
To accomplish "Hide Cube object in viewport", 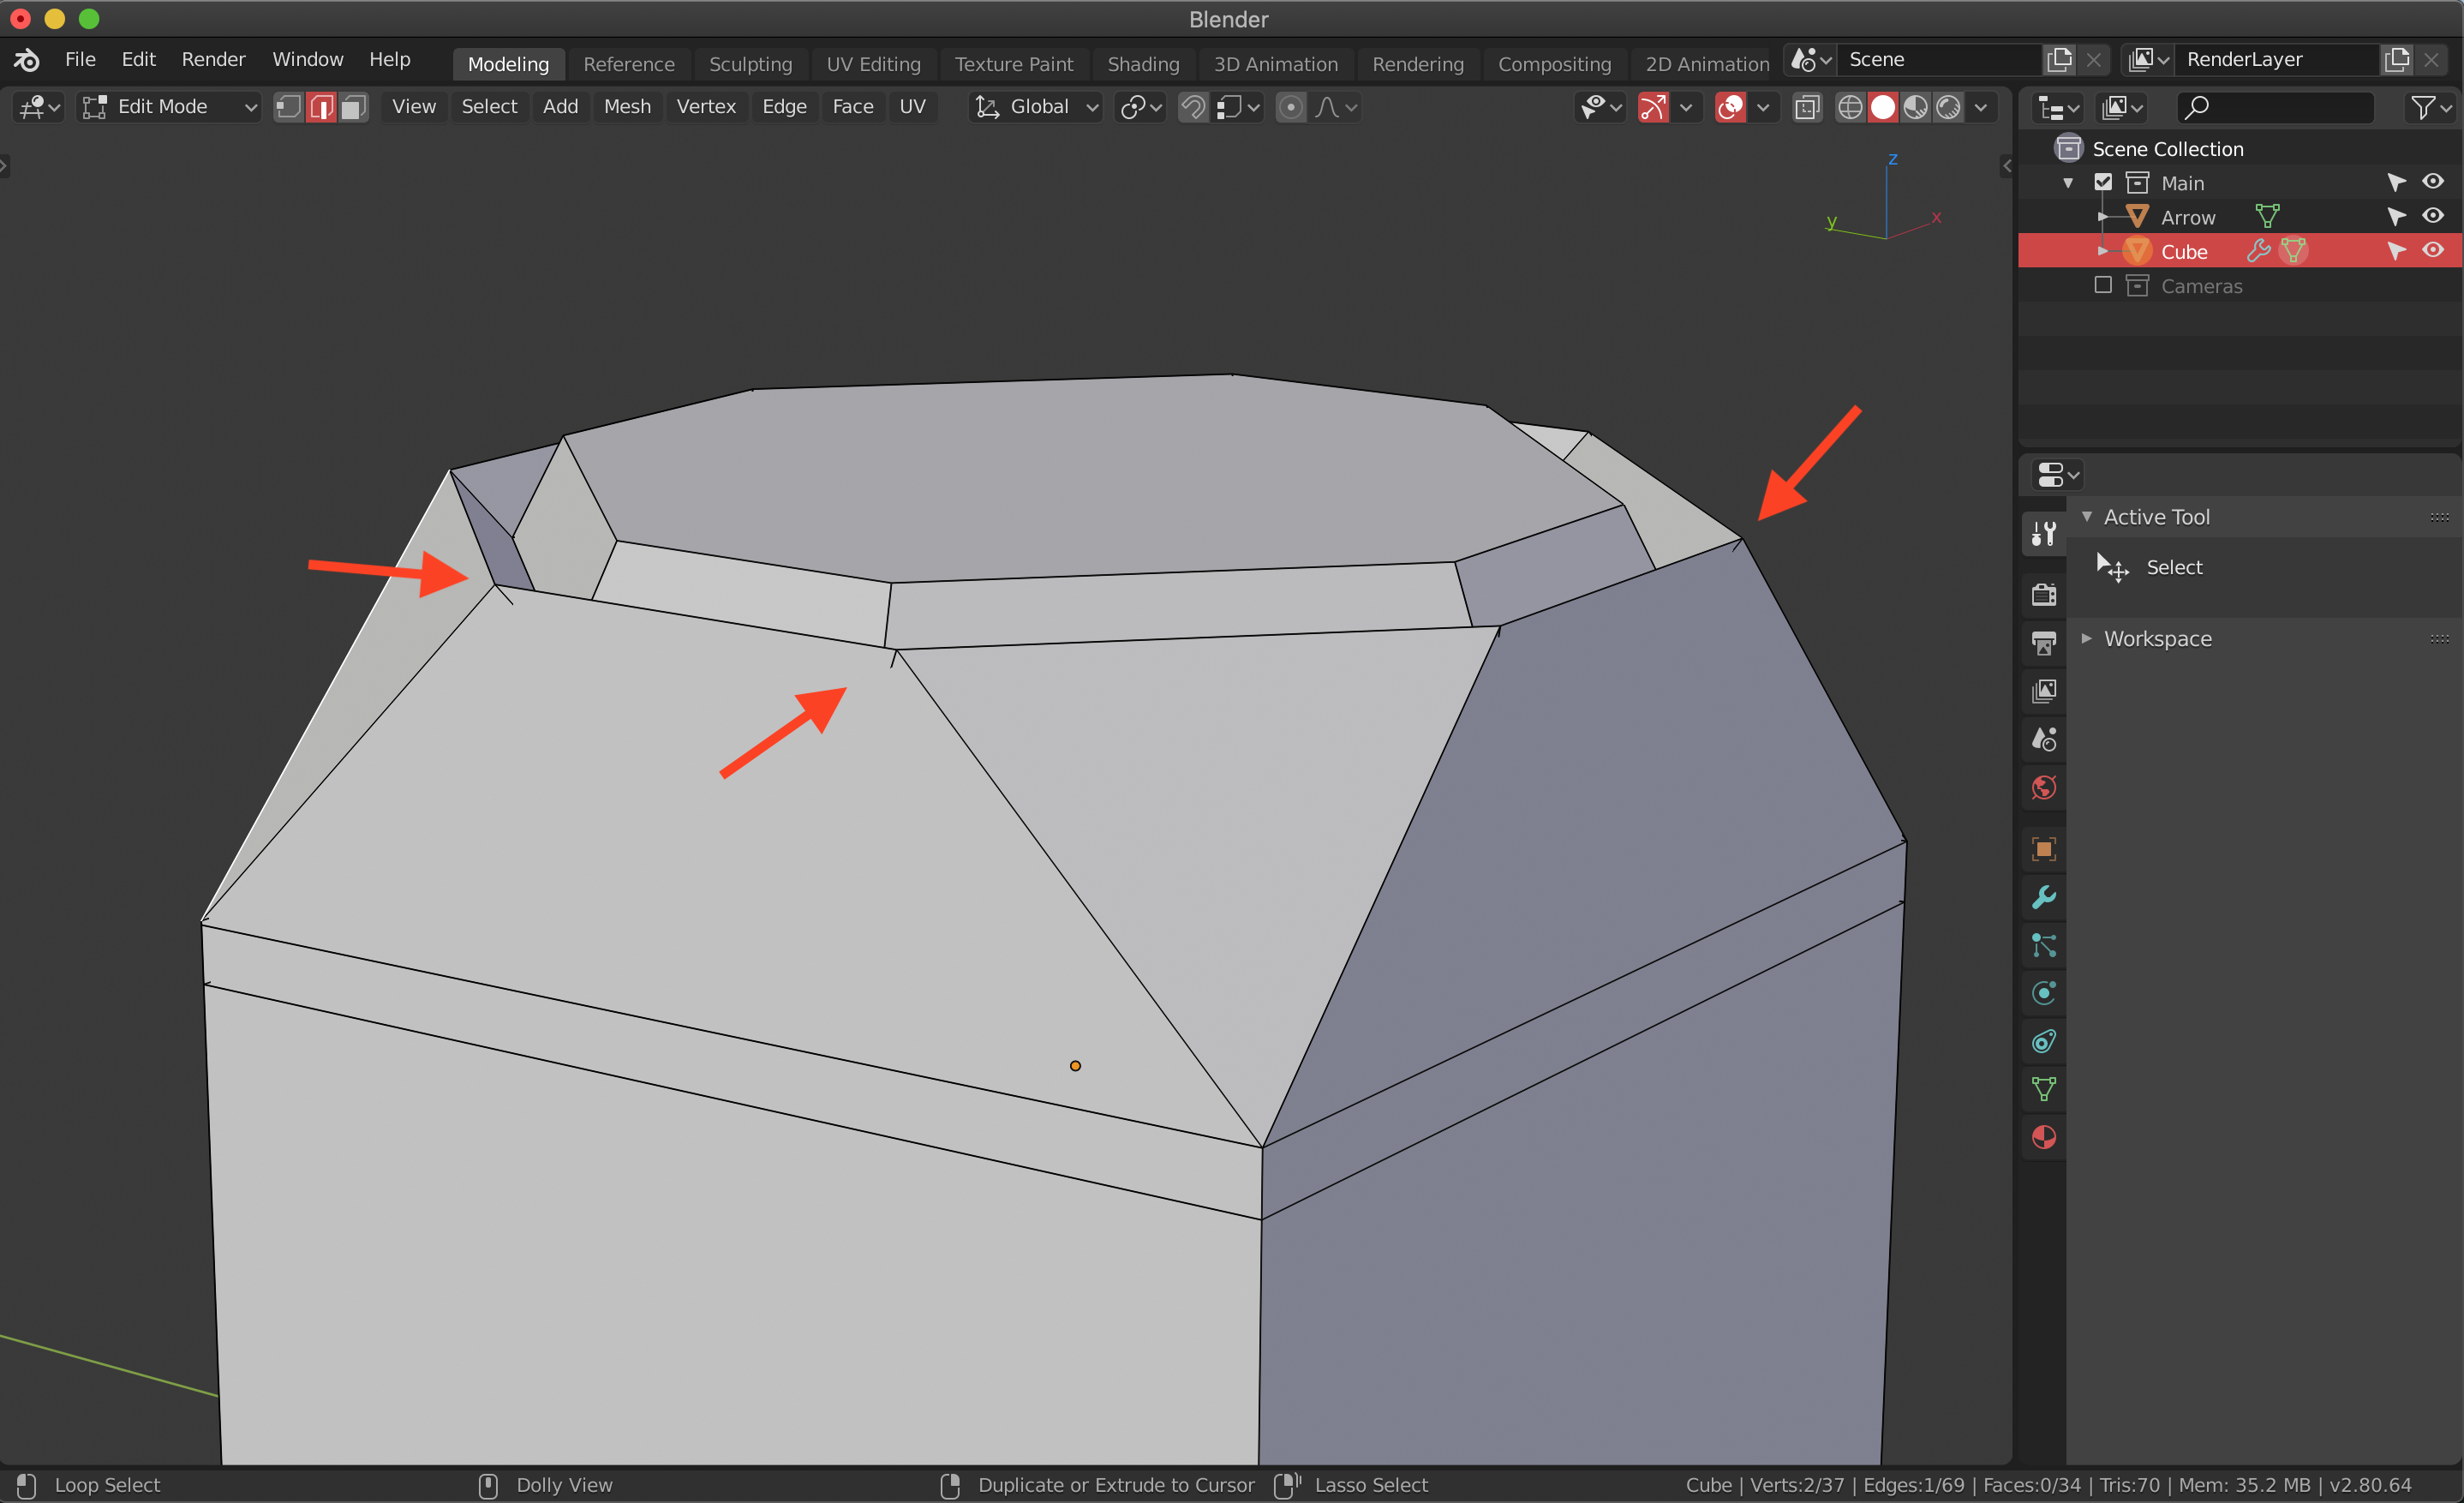I will [x=2433, y=251].
